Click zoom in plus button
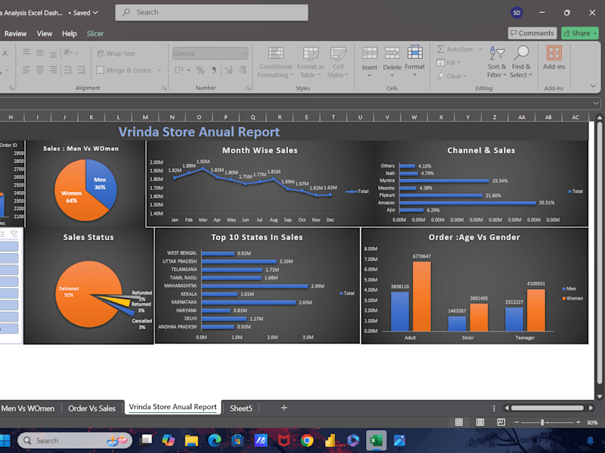This screenshot has height=453, width=605. (578, 423)
